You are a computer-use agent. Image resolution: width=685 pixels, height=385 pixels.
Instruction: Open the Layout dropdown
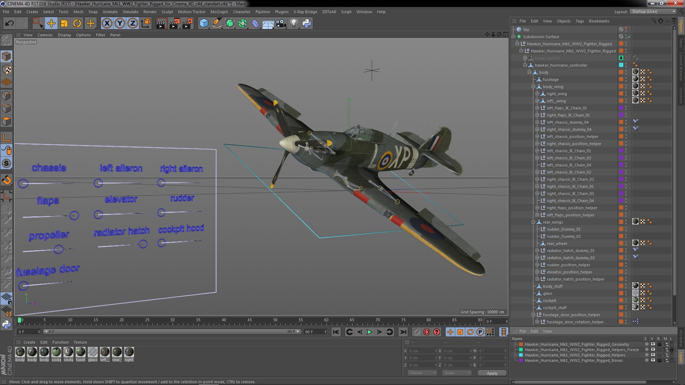(653, 12)
